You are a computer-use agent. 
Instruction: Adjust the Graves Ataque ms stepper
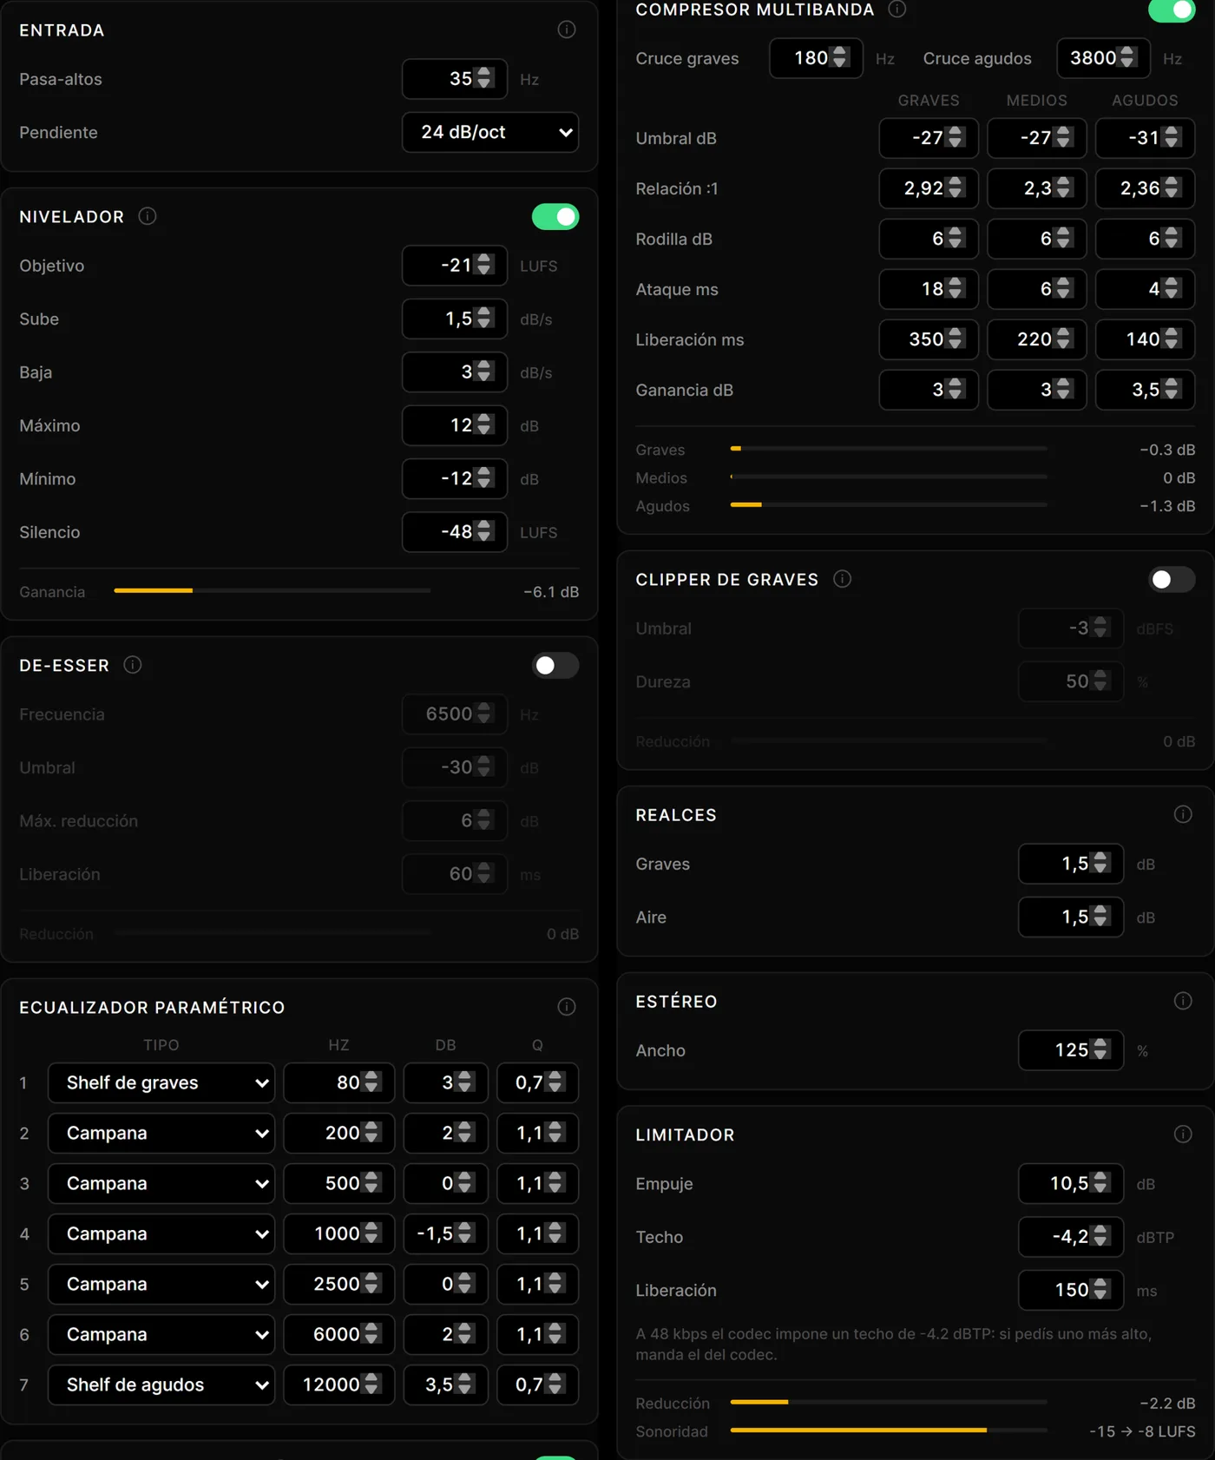[955, 289]
